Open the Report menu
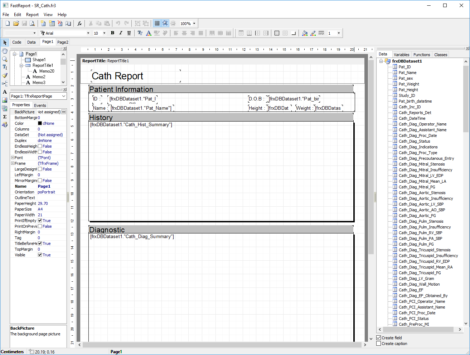 coord(32,15)
